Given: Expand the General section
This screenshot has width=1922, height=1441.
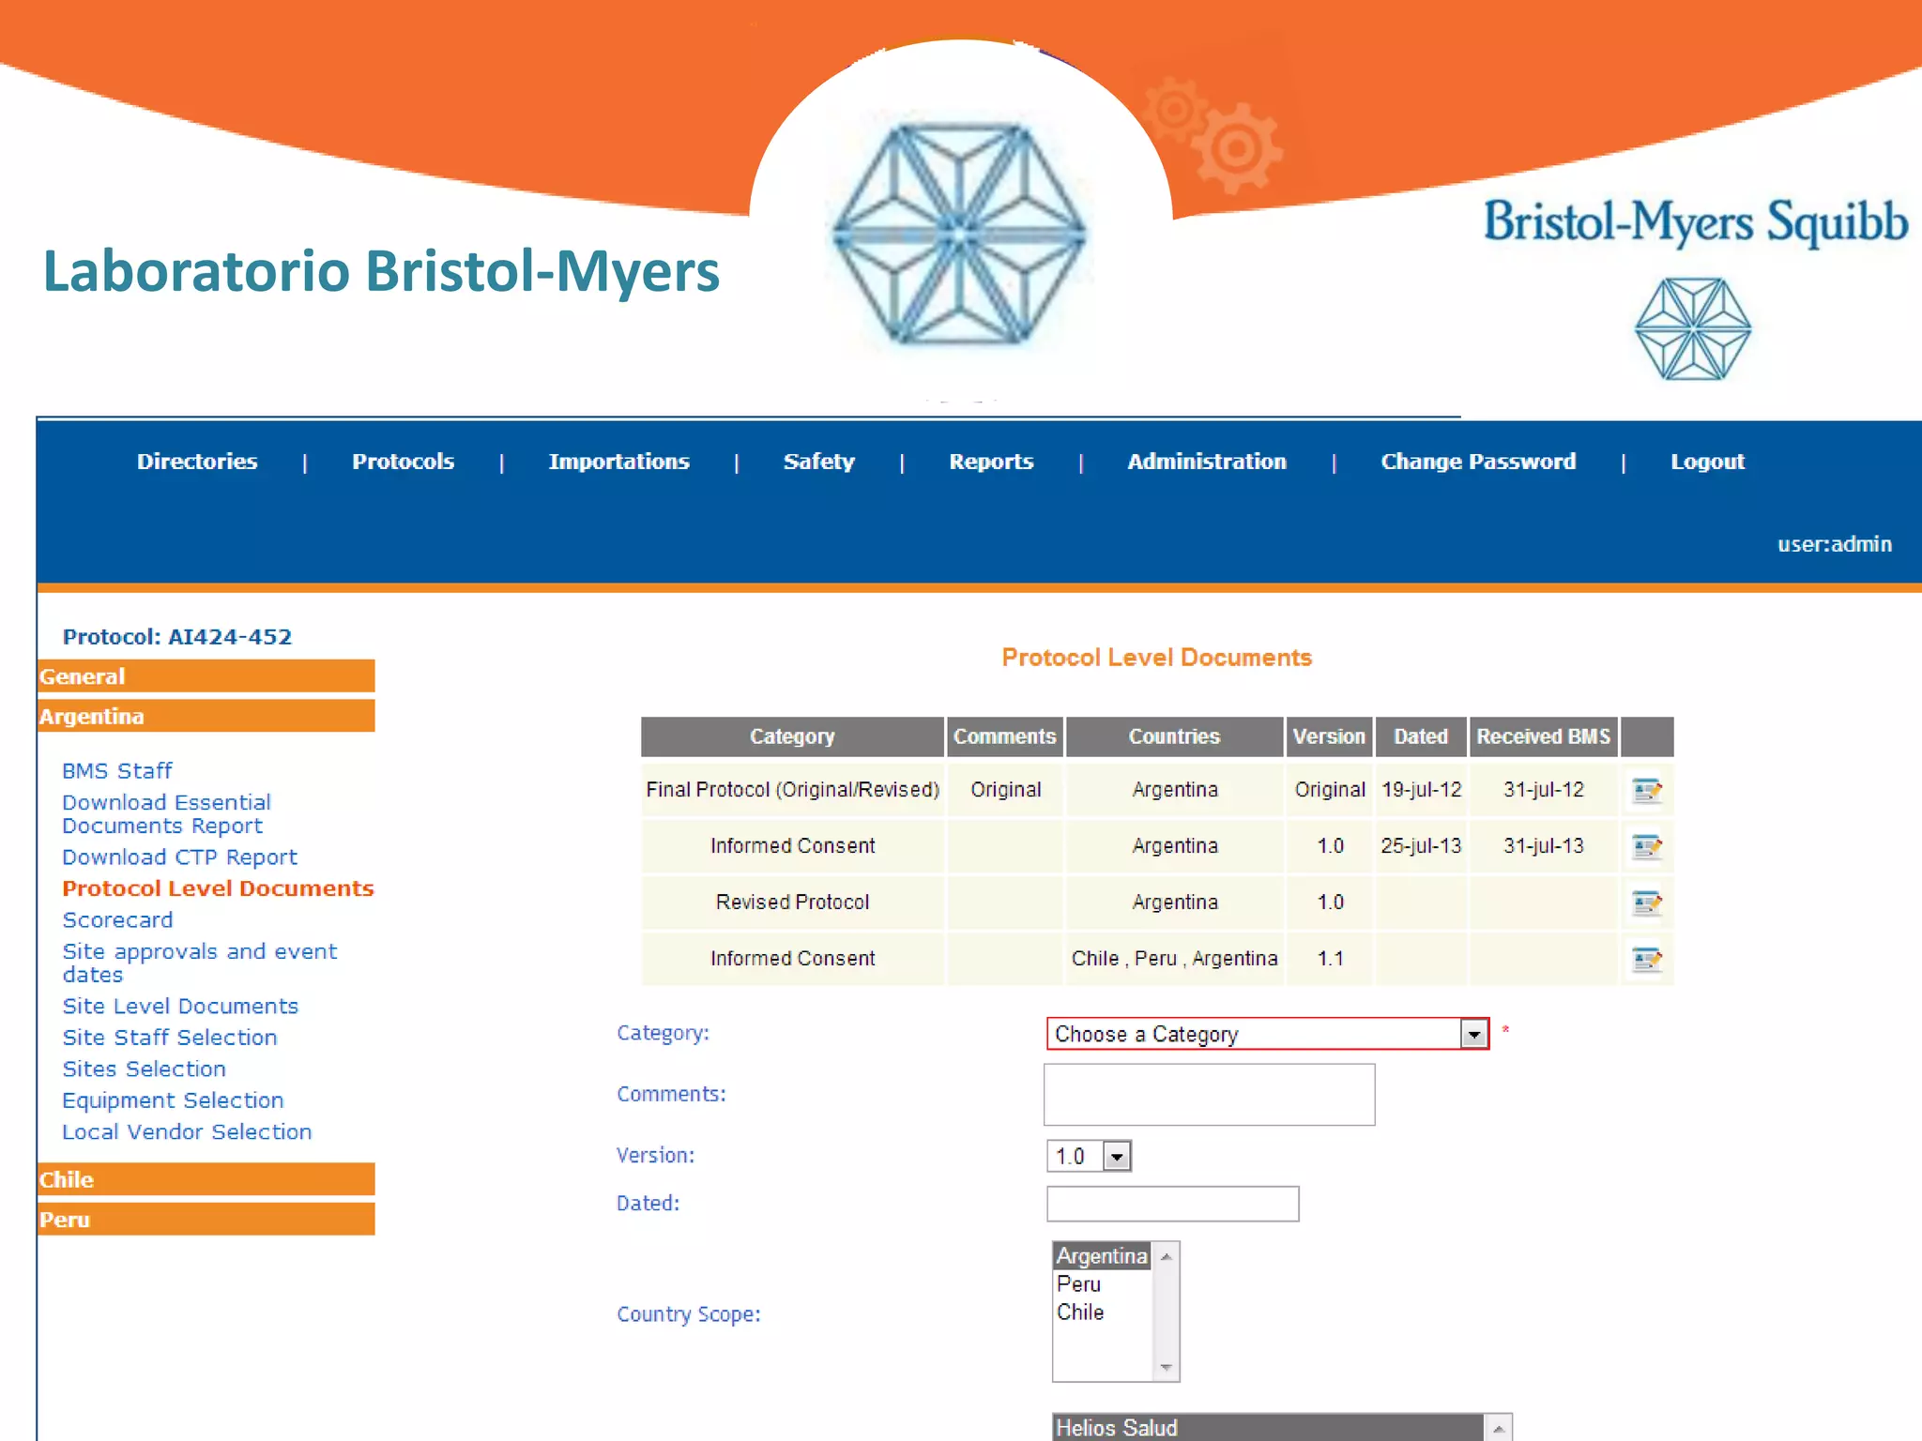Looking at the screenshot, I should pos(206,676).
